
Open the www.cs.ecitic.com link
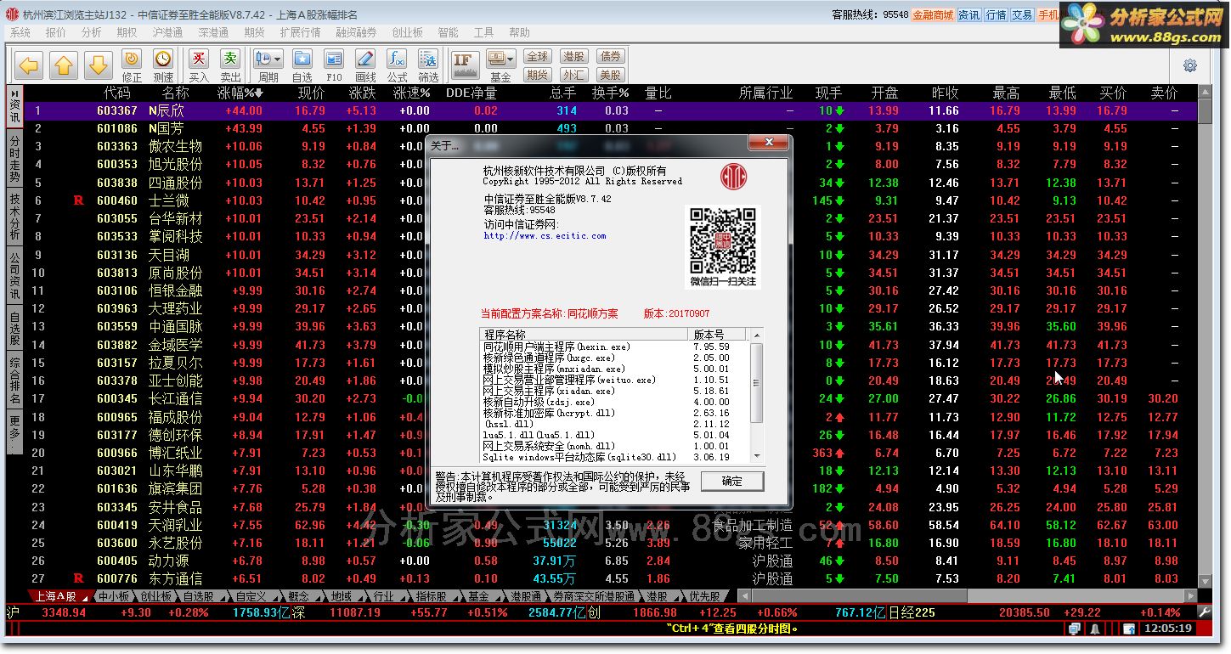[x=545, y=236]
